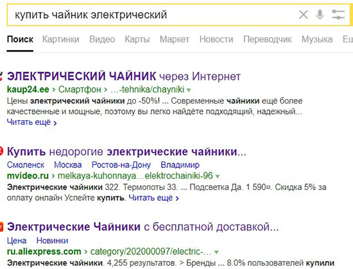353x269 pixels.
Task: Open result 'ЭЛЕКТРИЧЕСКИЙ ЧАЙНИК через Интернет'
Action: coord(124,76)
